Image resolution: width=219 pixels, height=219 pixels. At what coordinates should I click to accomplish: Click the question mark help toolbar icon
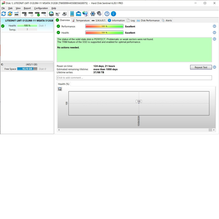pyautogui.click(x=107, y=14)
